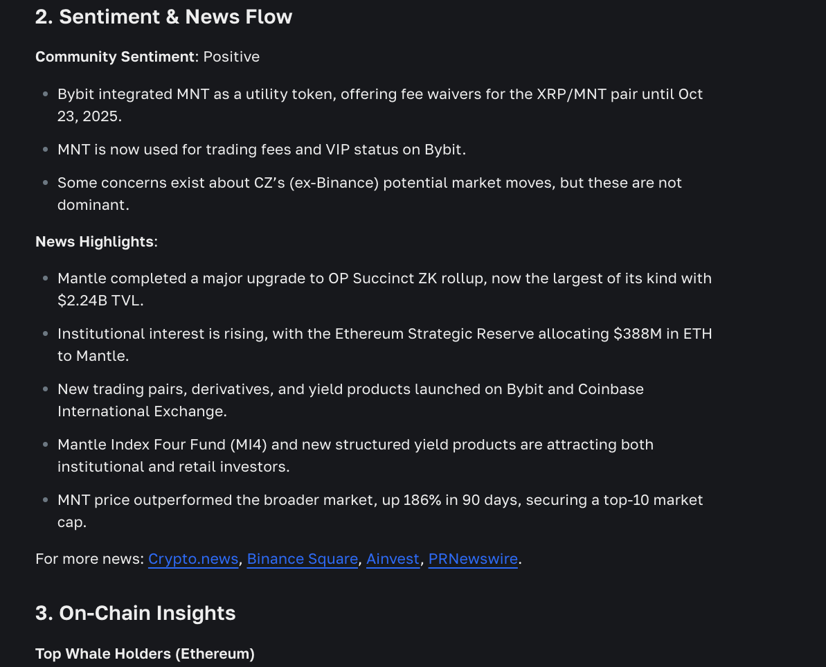826x667 pixels.
Task: Click the 'For more news:' text
Action: click(89, 559)
